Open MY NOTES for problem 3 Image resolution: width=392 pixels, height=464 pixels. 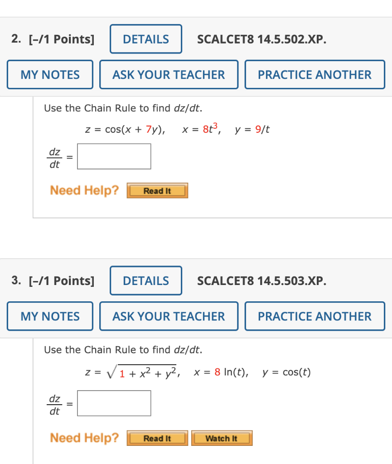point(50,316)
